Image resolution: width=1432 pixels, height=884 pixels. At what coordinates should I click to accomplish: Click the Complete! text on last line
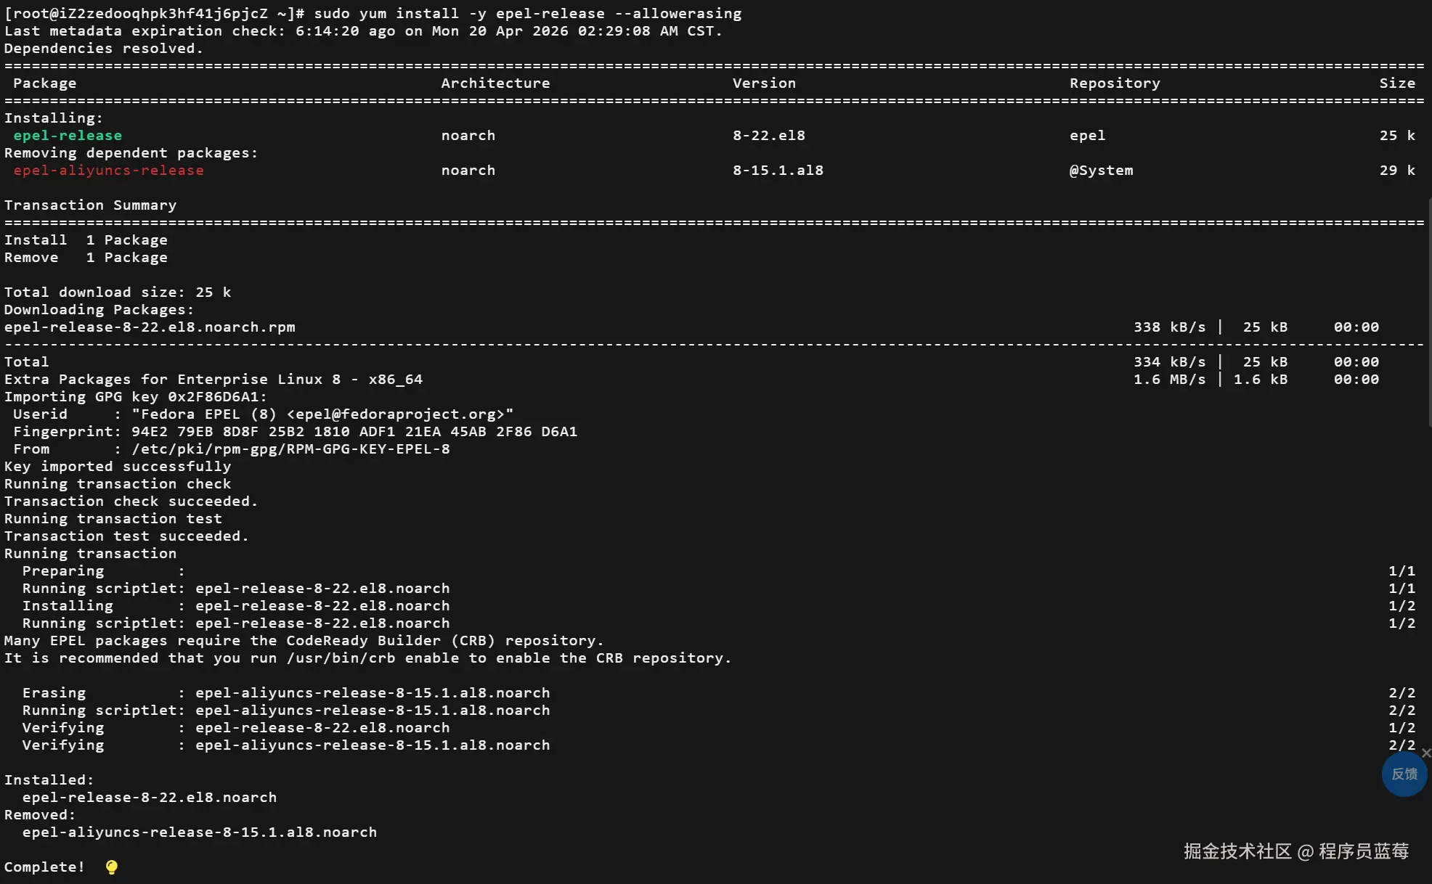click(x=44, y=867)
